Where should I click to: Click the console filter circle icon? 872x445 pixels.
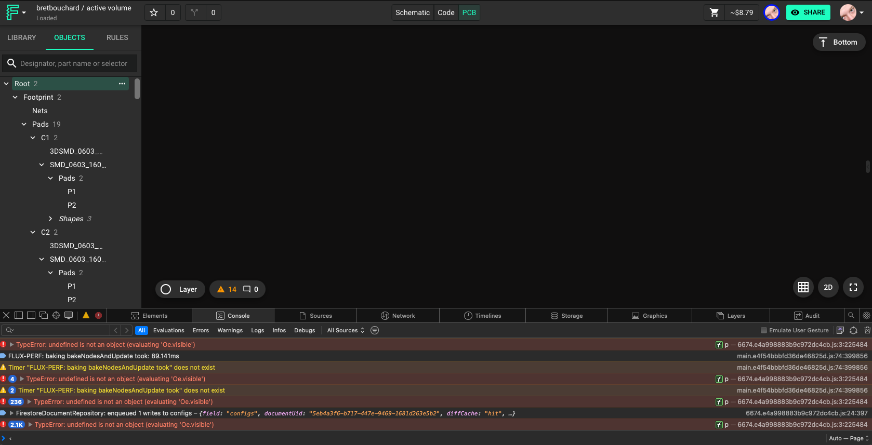coord(375,330)
